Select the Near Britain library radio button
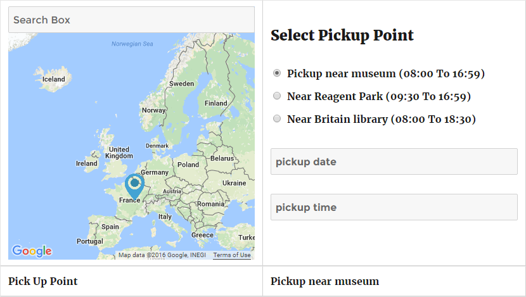 [x=277, y=118]
